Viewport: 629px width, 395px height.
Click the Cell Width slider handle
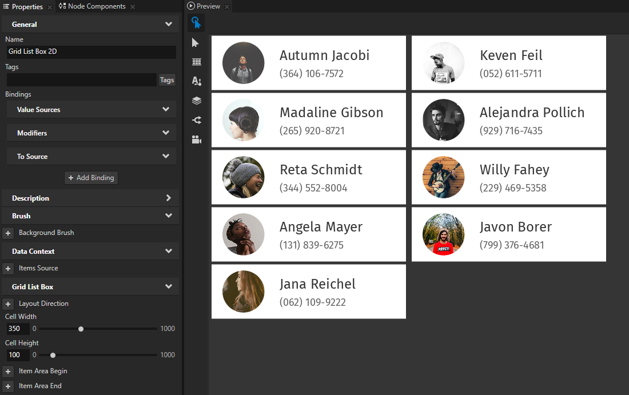(81, 329)
